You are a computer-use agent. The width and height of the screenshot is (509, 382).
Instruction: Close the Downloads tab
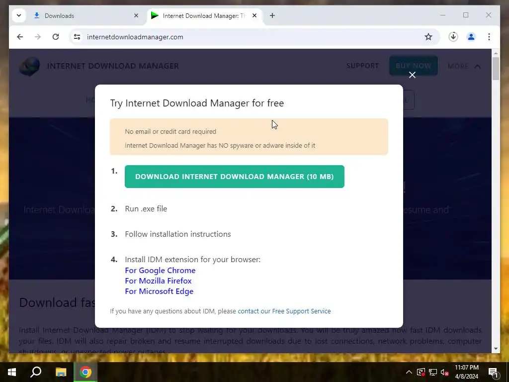[136, 15]
